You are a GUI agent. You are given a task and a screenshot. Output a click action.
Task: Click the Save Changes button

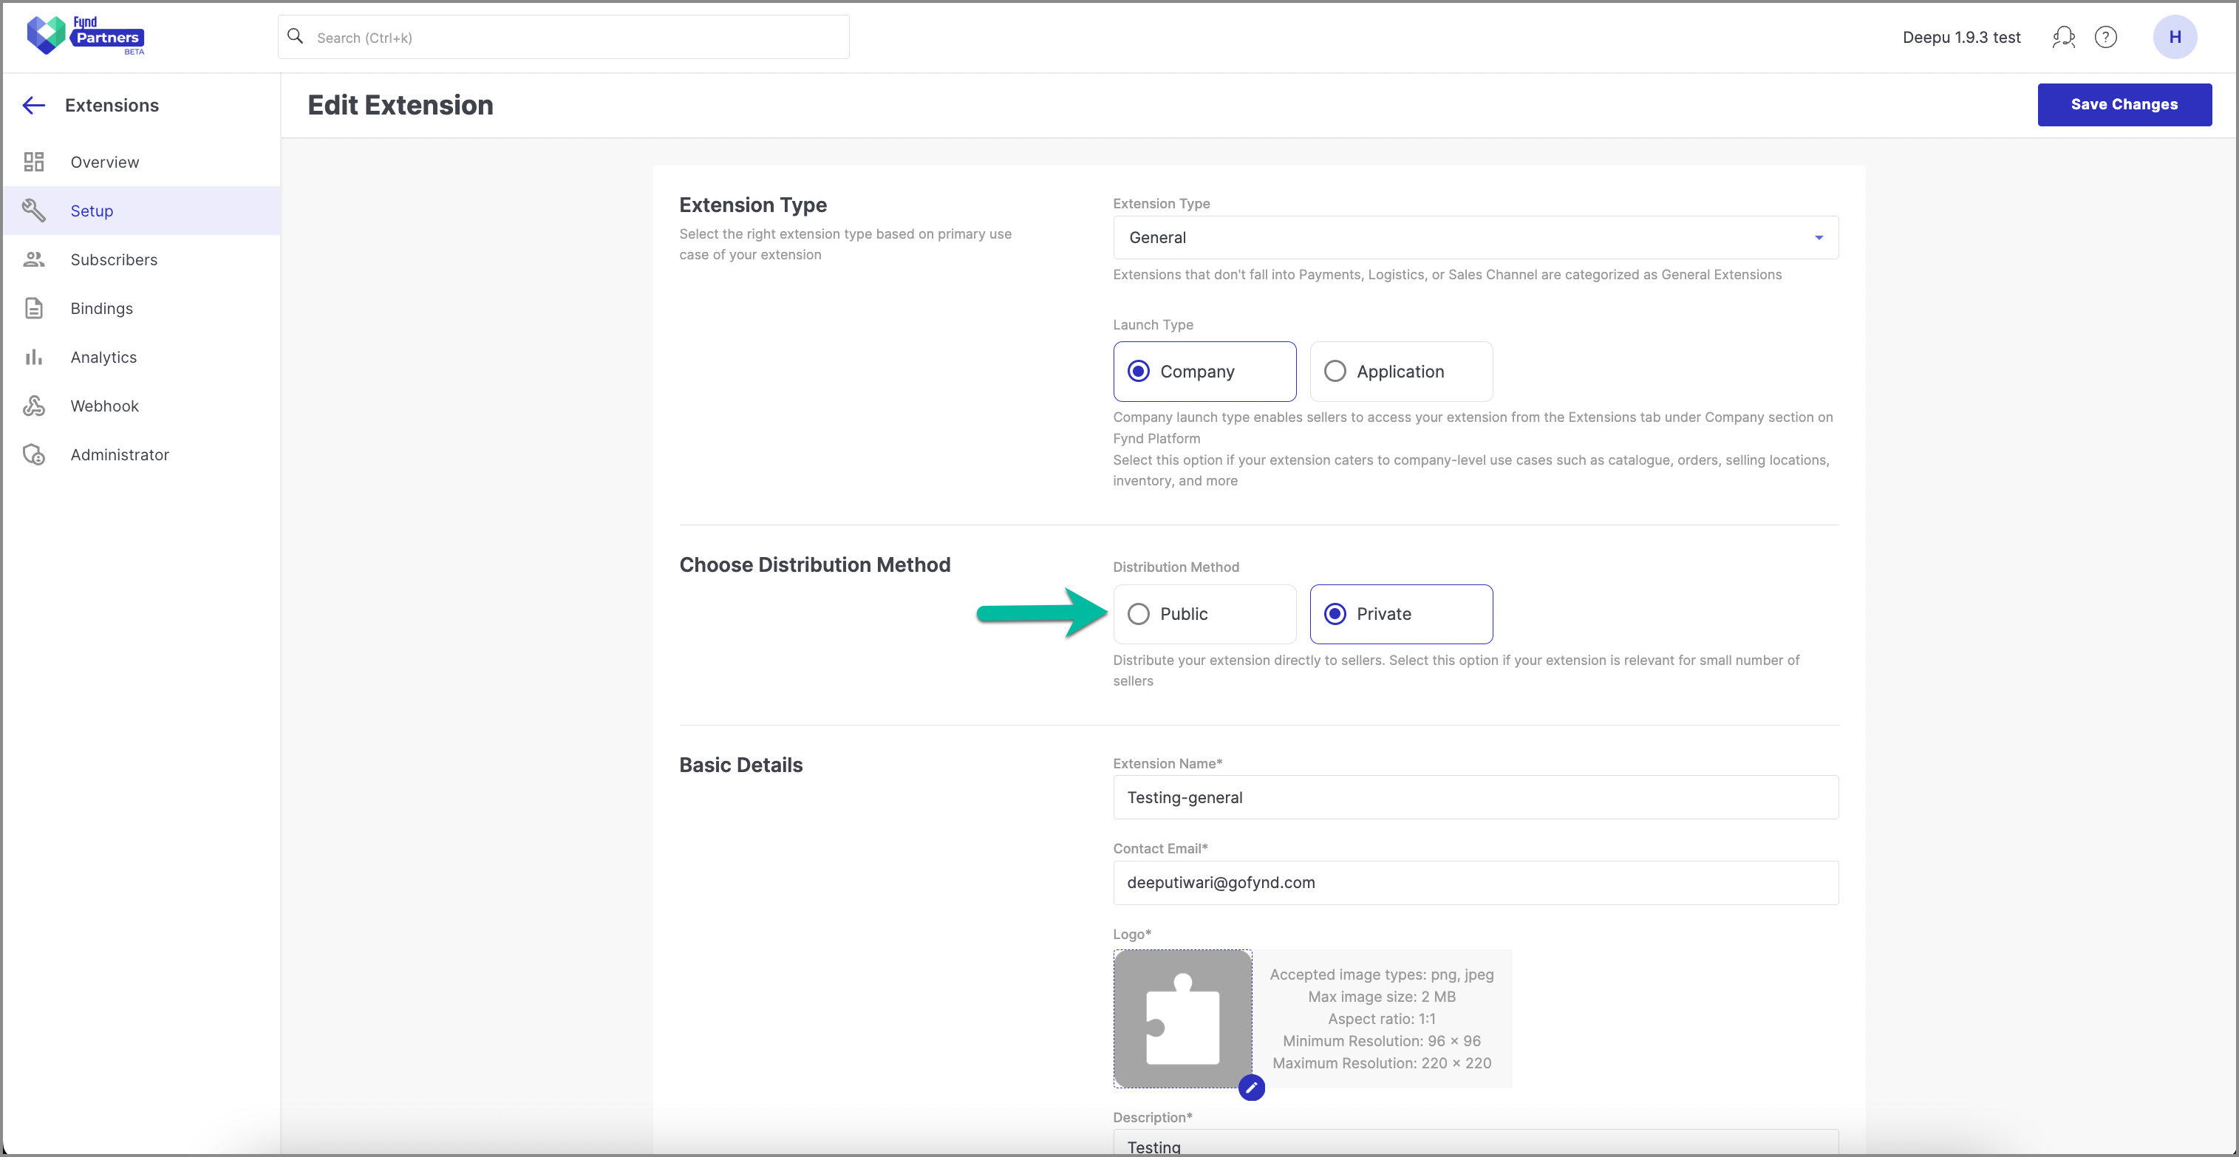2124,104
